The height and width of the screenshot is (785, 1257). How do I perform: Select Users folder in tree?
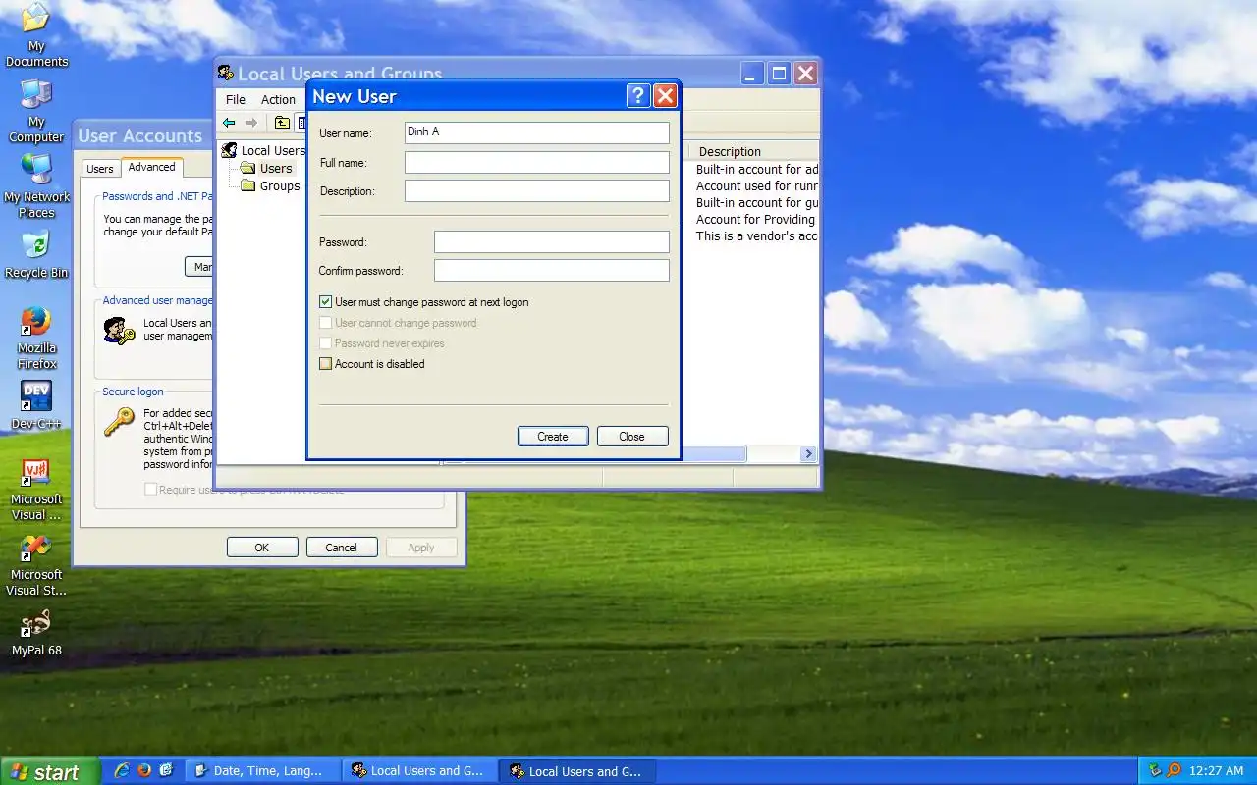pyautogui.click(x=266, y=168)
